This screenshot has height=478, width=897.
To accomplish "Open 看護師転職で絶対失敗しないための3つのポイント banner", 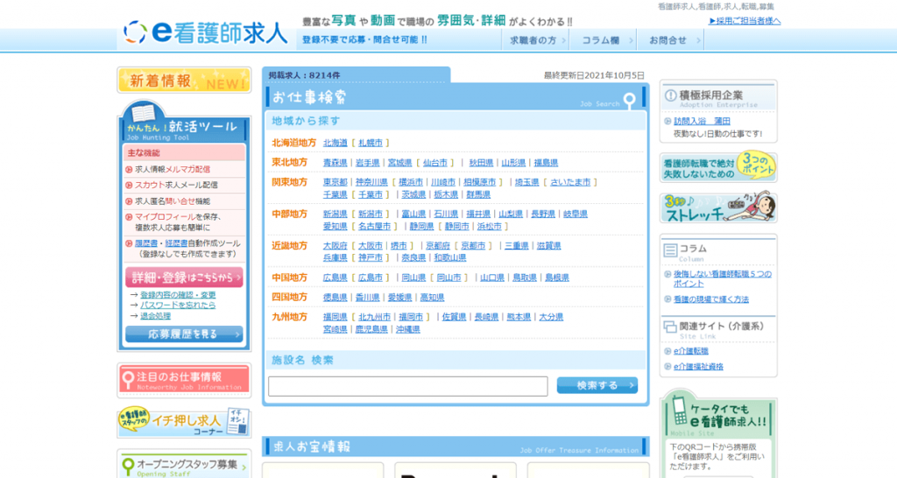I will point(718,167).
